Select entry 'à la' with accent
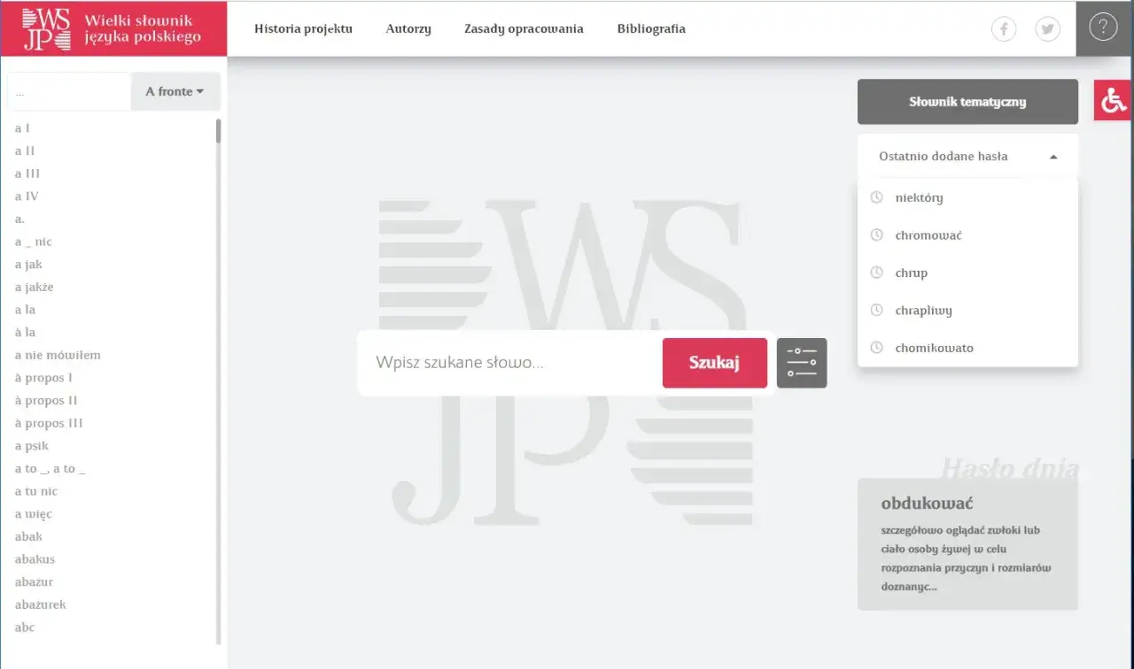 (25, 332)
